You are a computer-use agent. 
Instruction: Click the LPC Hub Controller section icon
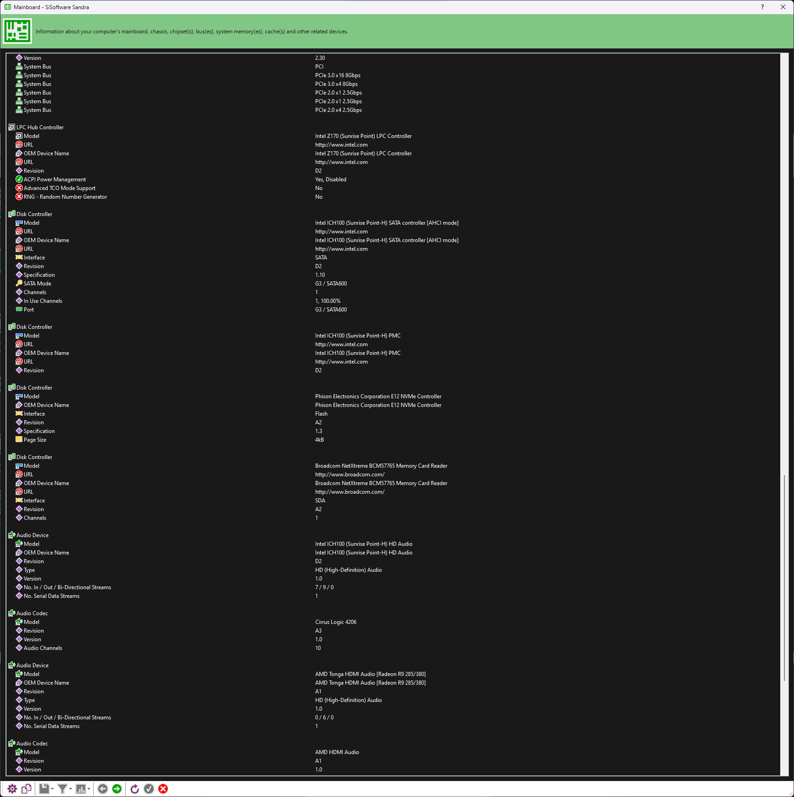[x=12, y=127]
